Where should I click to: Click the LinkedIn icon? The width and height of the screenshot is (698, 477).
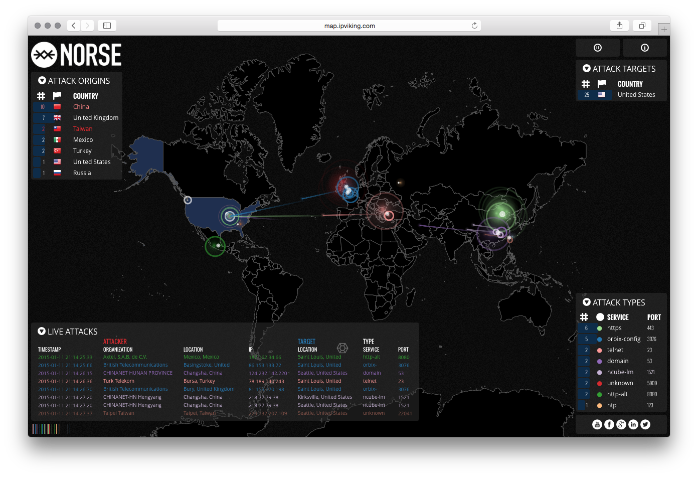[633, 424]
